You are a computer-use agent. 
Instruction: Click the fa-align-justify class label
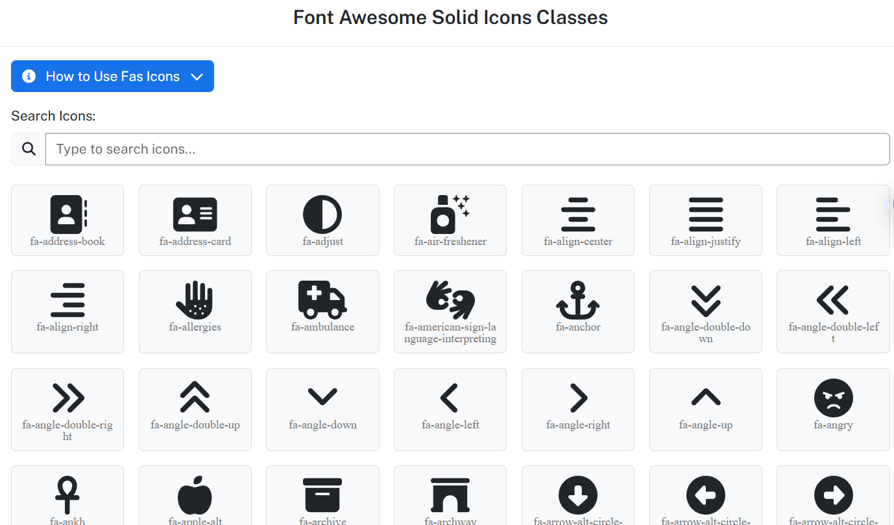[706, 242]
